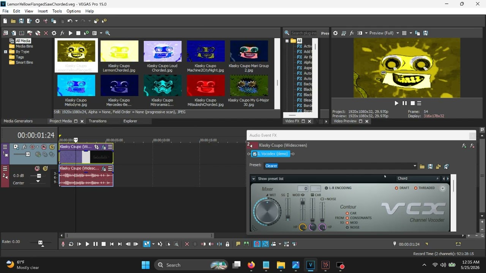Save the Vocodex preset with floppy icon

[430, 166]
